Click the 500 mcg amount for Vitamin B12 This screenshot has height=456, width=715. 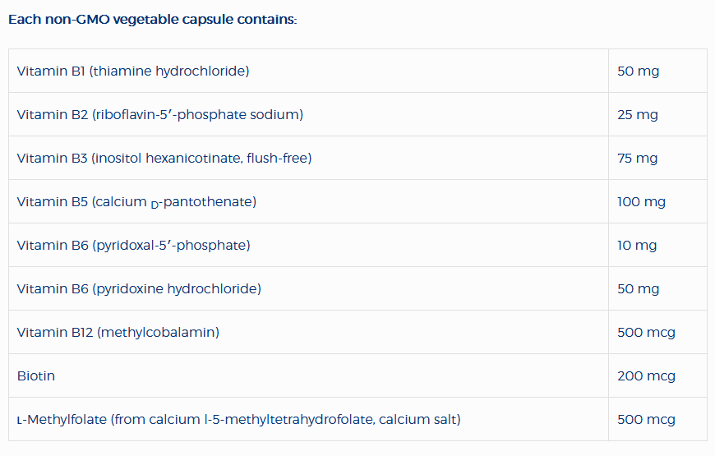click(646, 333)
